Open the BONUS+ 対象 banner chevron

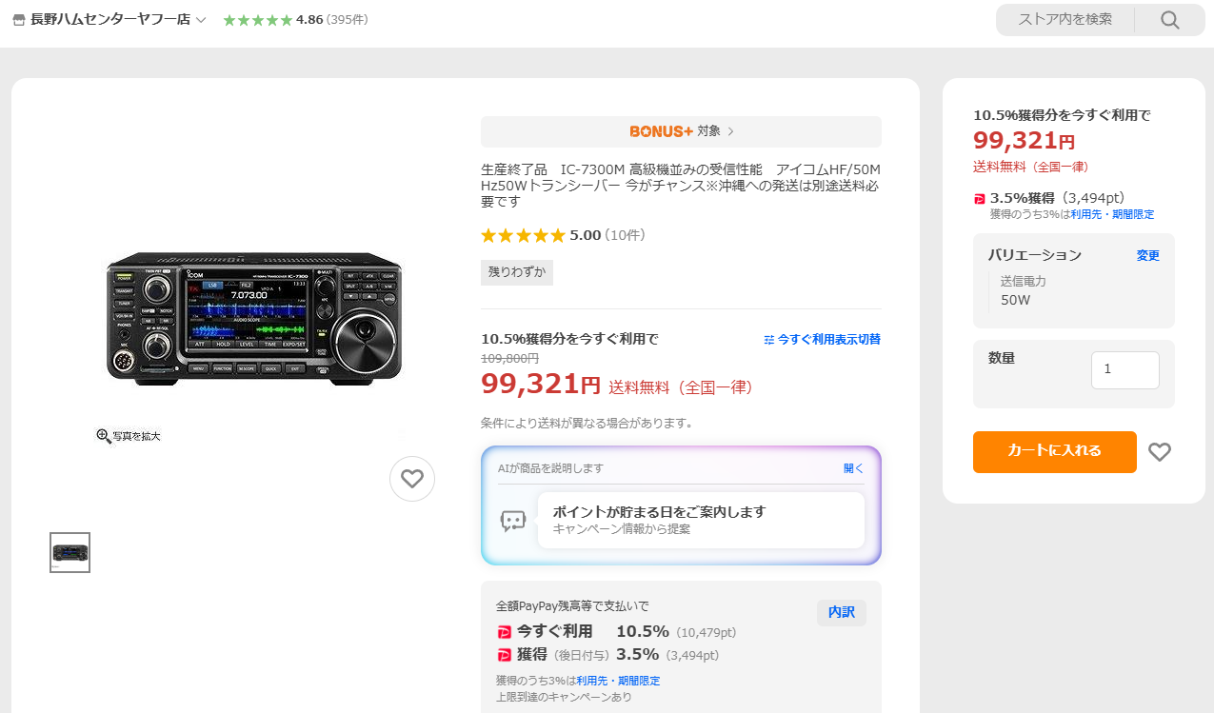(730, 131)
